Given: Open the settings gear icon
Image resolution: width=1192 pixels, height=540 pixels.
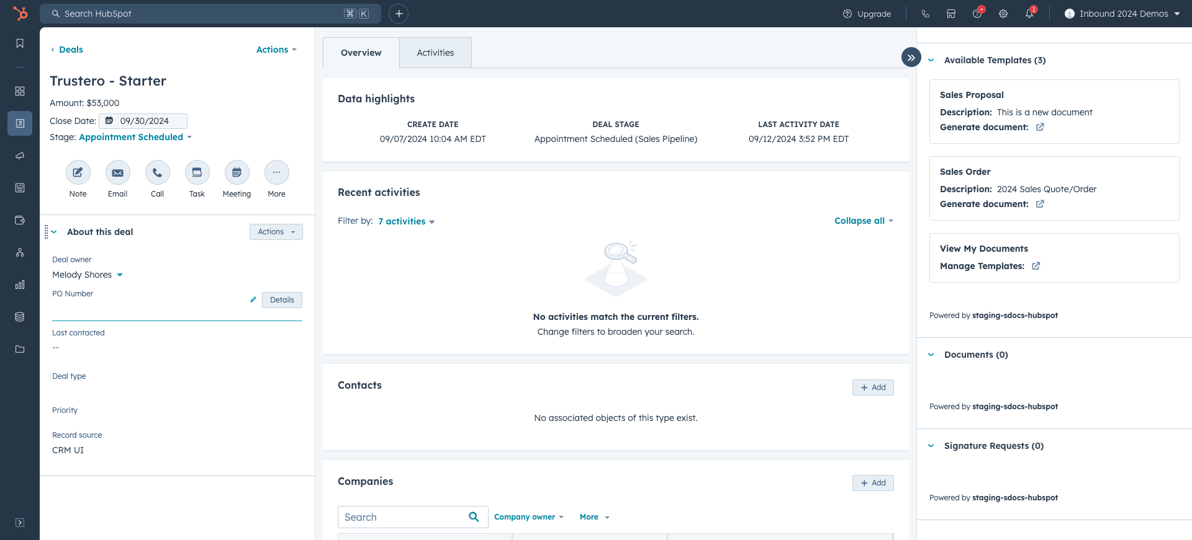Looking at the screenshot, I should click(1003, 14).
